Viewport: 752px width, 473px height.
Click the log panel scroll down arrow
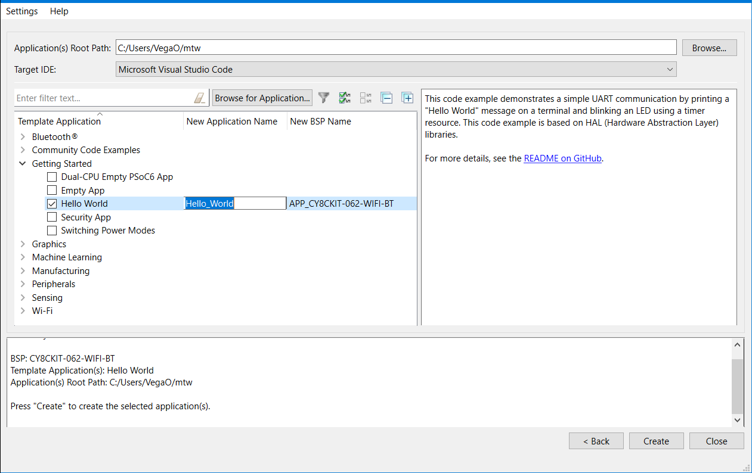coord(738,420)
